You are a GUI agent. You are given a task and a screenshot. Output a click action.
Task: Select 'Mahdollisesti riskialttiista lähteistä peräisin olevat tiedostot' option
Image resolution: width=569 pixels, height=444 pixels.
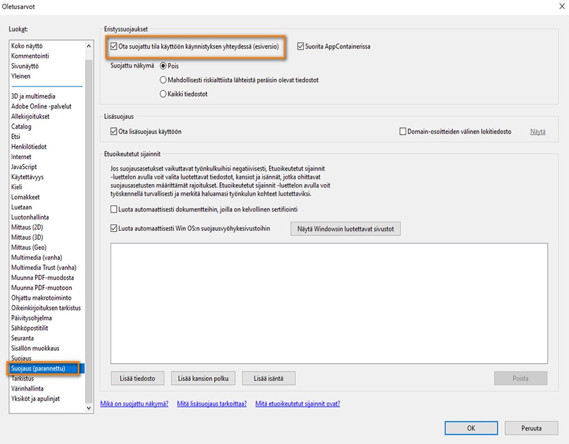point(163,80)
